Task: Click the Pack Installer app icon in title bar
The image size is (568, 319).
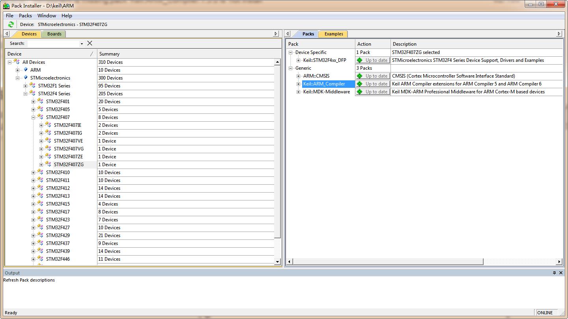Action: pyautogui.click(x=6, y=6)
